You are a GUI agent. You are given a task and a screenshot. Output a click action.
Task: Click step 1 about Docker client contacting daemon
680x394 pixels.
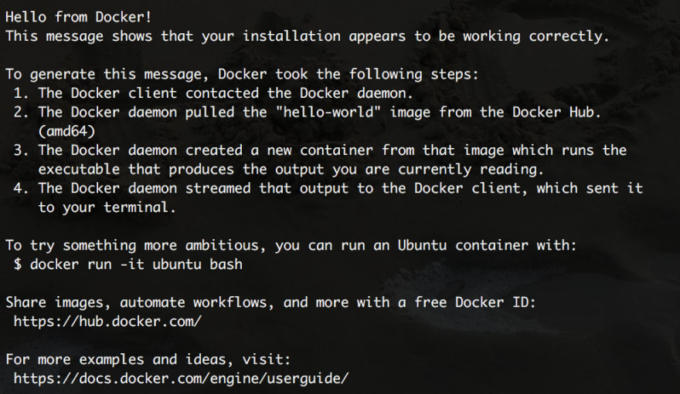point(213,93)
